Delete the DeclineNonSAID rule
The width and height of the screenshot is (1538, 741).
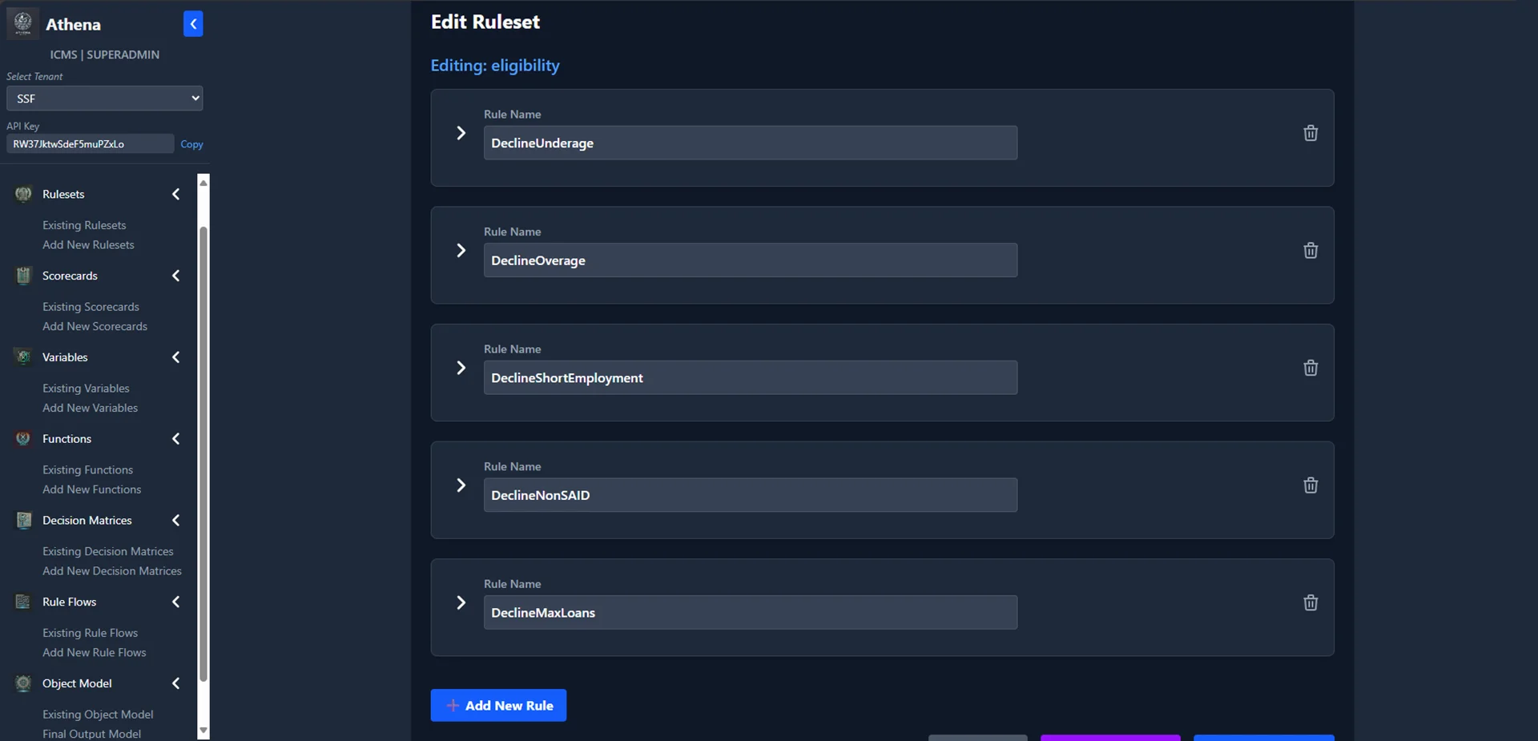click(1311, 485)
